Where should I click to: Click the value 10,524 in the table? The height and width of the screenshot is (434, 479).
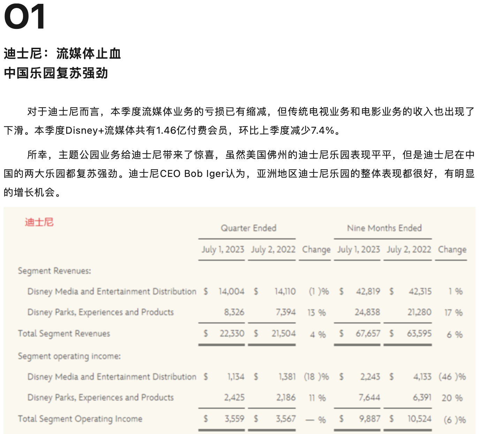click(420, 419)
